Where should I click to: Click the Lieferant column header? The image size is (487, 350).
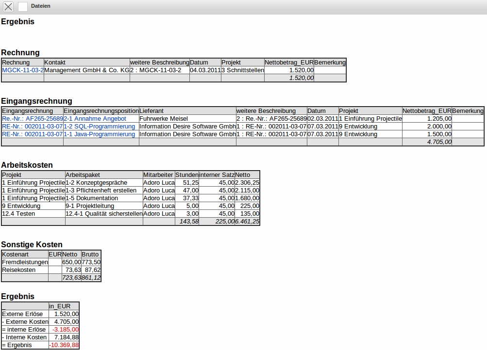[151, 111]
